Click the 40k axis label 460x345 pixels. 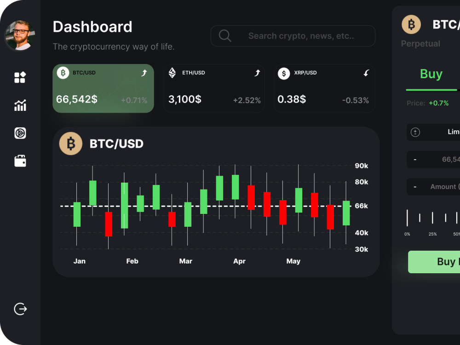click(362, 233)
